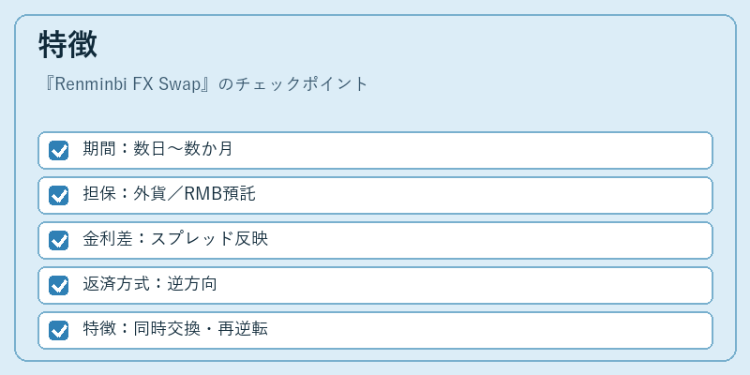Click the check icon next to 金利差

point(58,240)
